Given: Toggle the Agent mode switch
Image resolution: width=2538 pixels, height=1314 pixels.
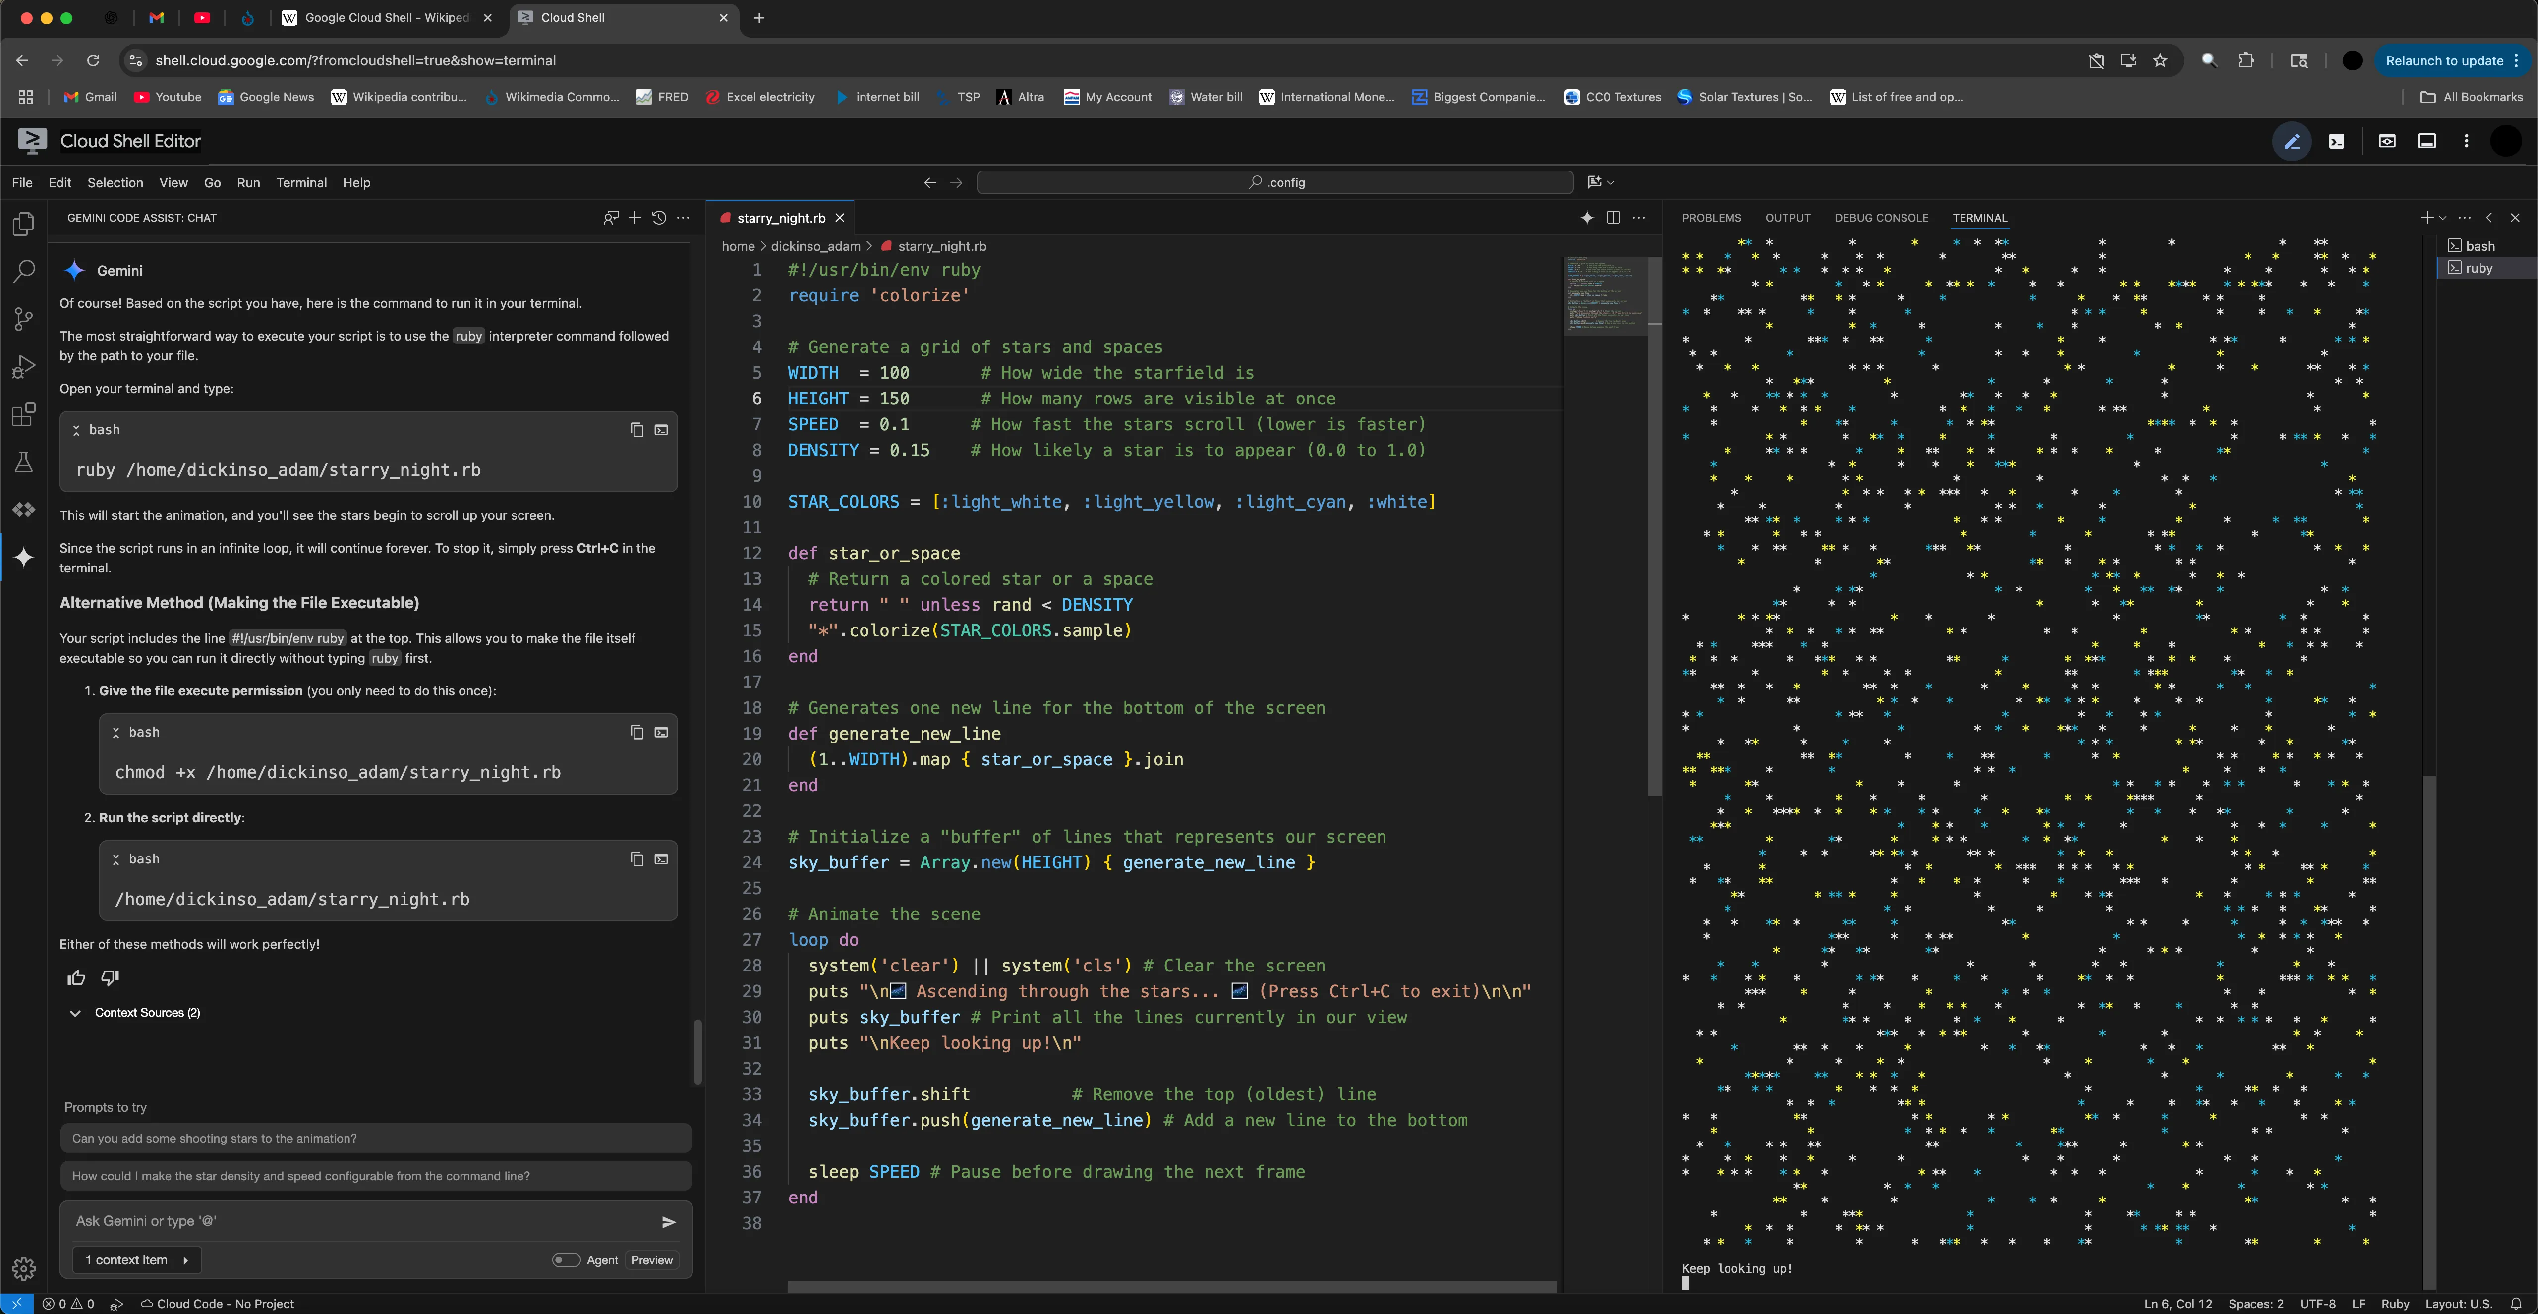Looking at the screenshot, I should pos(566,1260).
